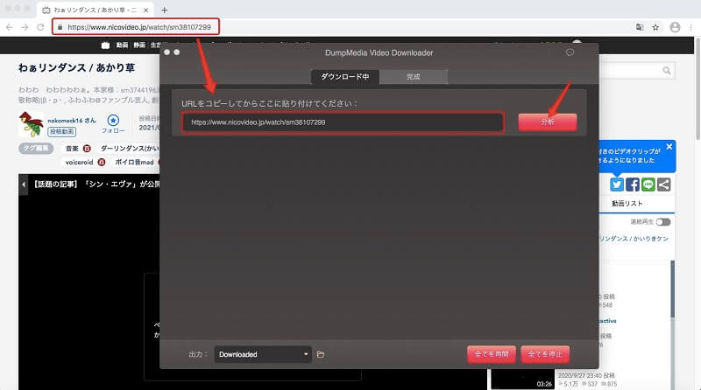The height and width of the screenshot is (390, 701).
Task: Open the generic share icon
Action: click(x=664, y=185)
